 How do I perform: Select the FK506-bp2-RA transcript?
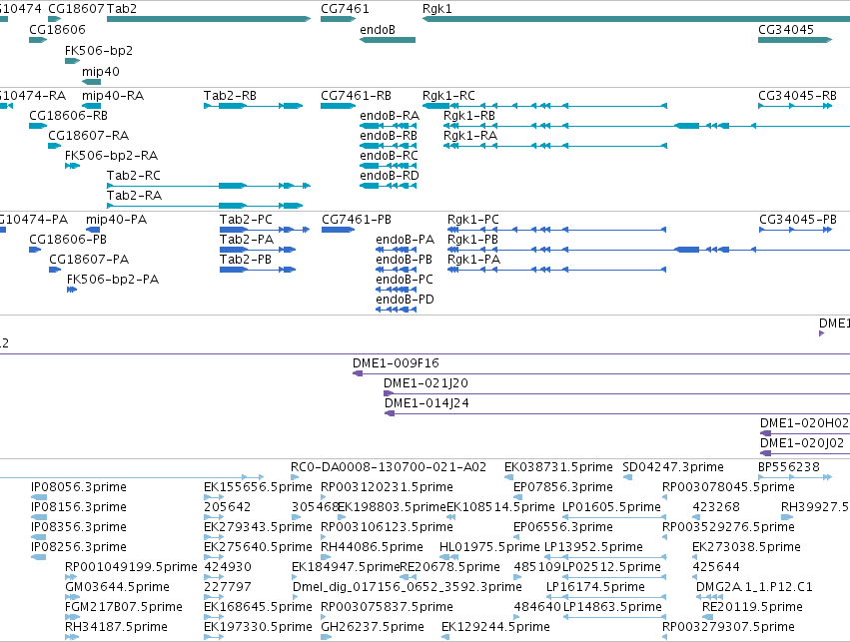point(72,166)
